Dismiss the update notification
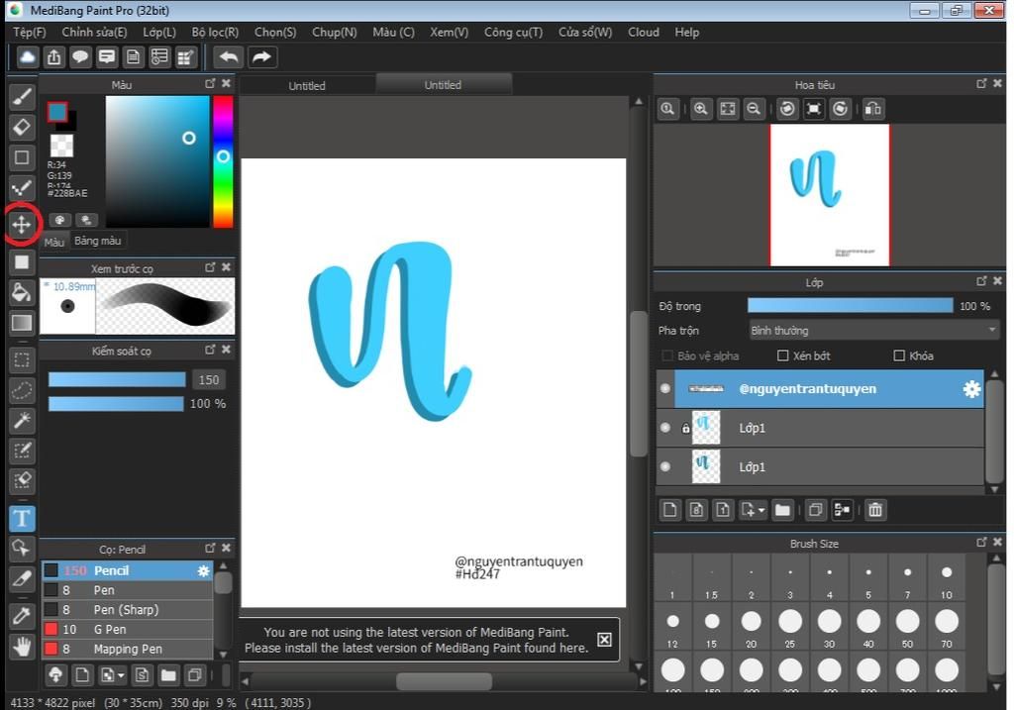Screen dimensions: 1014x710 [604, 640]
